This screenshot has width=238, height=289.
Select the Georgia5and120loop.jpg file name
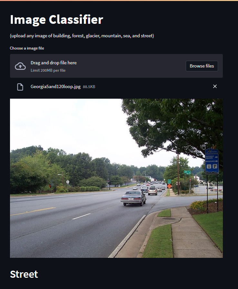[x=55, y=86]
